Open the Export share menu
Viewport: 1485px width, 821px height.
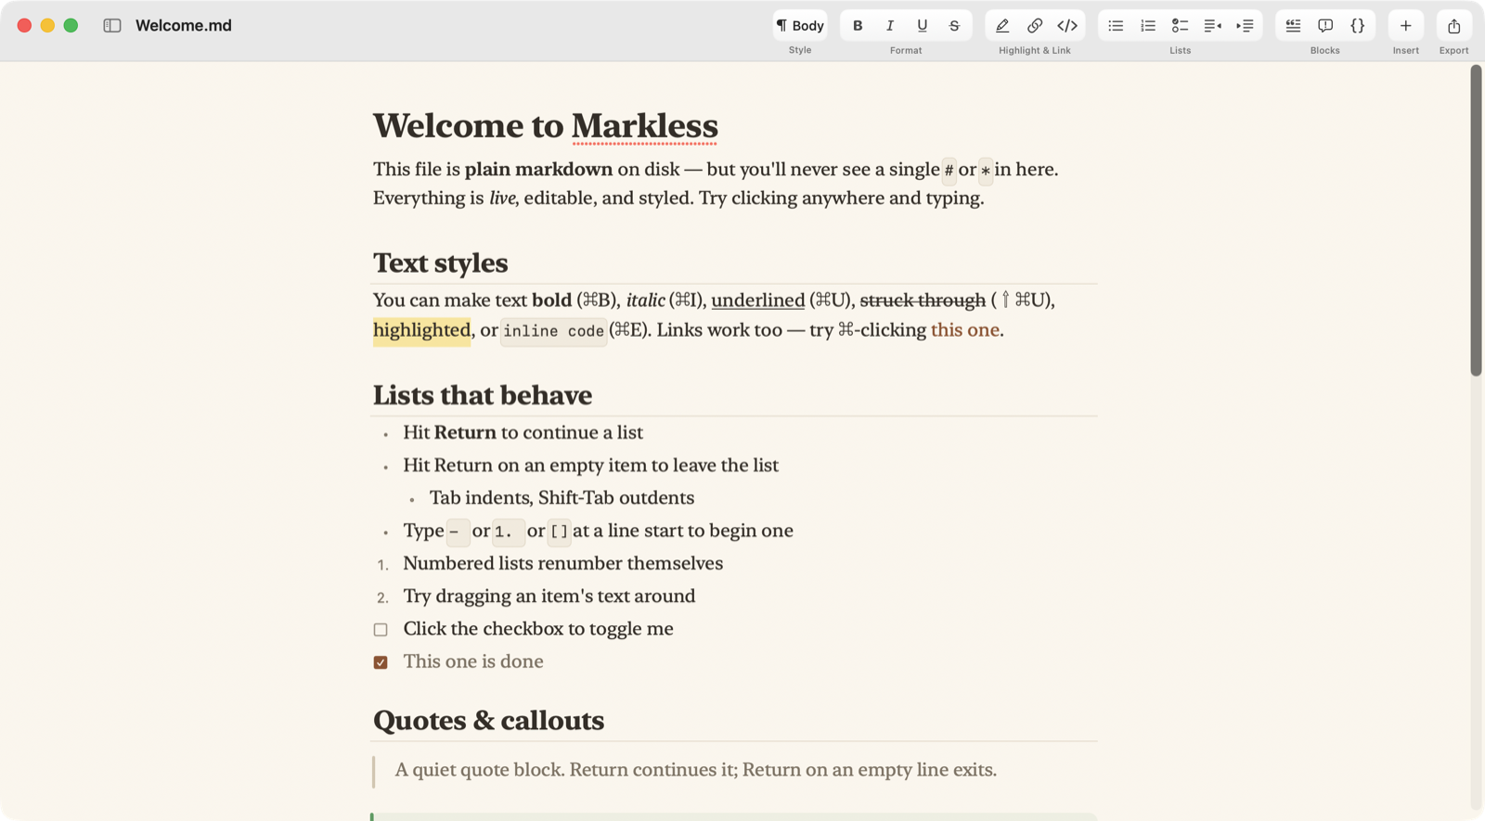click(1453, 26)
